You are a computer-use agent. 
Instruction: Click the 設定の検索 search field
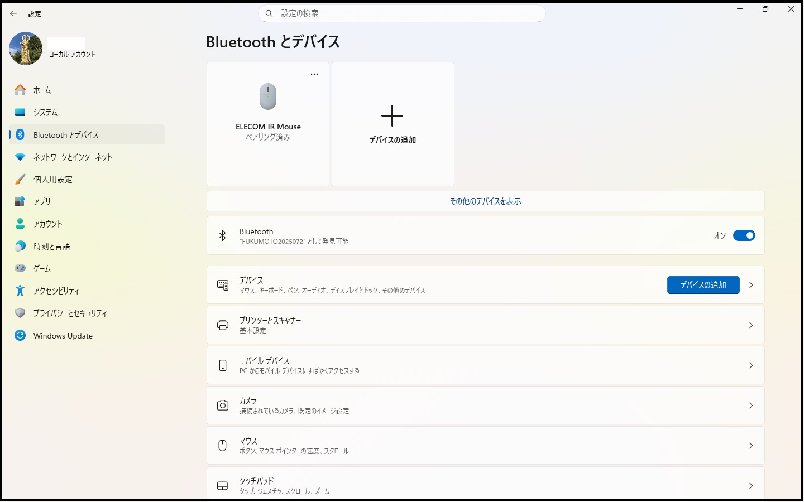click(x=402, y=13)
